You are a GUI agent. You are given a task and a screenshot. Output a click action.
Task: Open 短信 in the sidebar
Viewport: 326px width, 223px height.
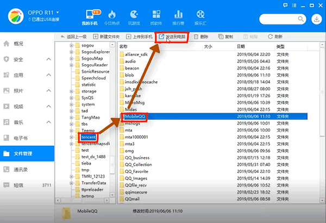[27, 185]
